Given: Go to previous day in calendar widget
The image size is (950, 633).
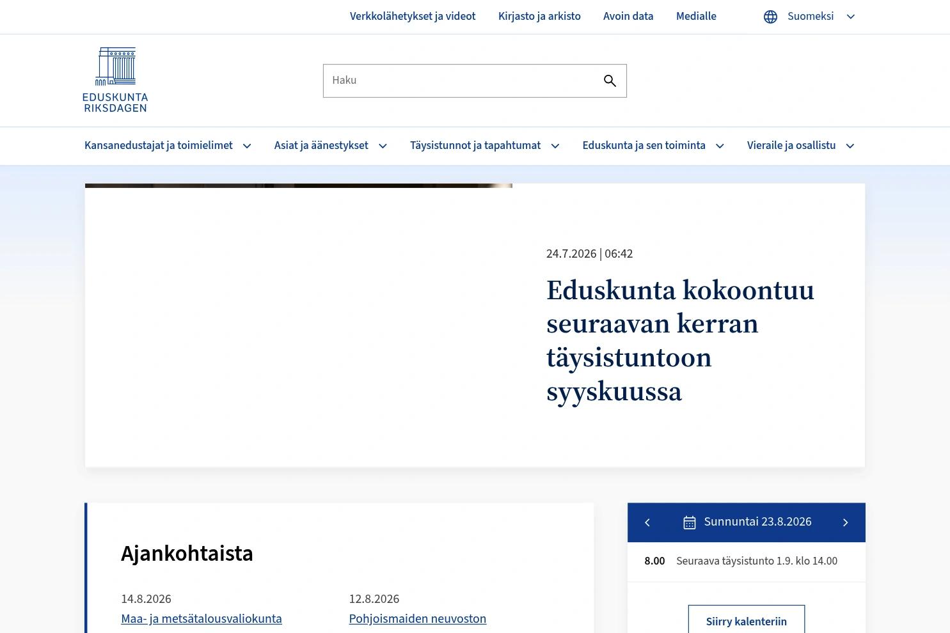Looking at the screenshot, I should click(647, 522).
